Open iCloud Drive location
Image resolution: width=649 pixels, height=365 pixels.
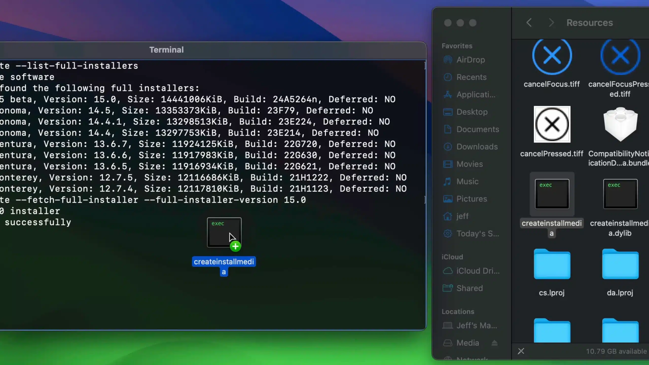478,271
